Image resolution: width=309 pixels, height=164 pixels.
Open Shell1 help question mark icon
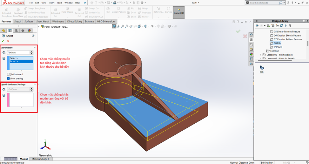(33, 36)
